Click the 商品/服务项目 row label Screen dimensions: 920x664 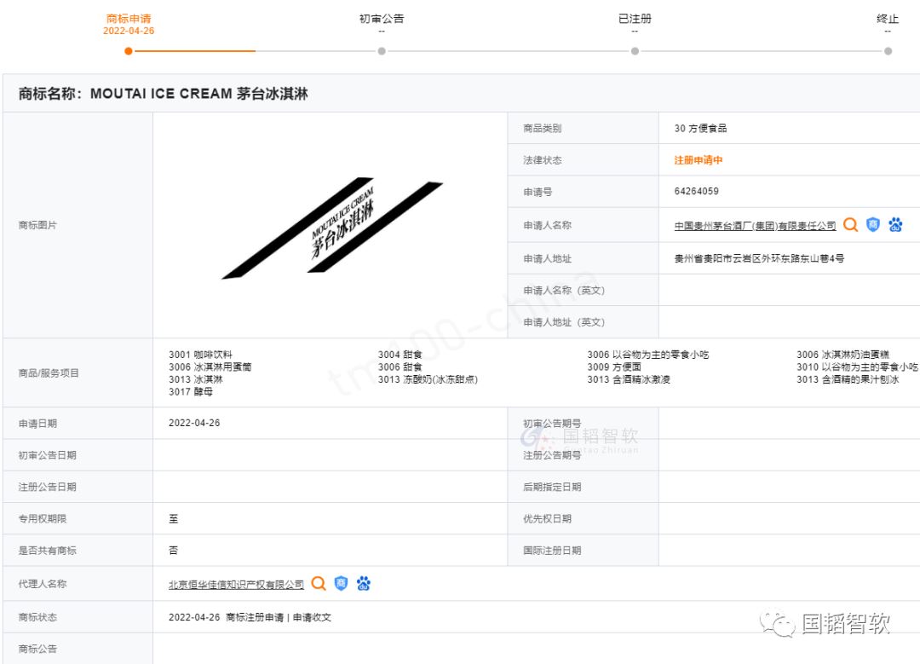point(49,372)
